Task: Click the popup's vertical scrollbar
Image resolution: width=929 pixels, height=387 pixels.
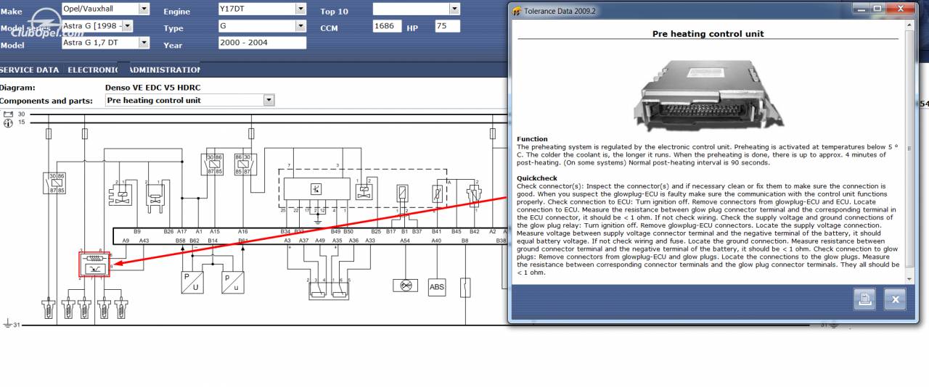Action: click(911, 152)
